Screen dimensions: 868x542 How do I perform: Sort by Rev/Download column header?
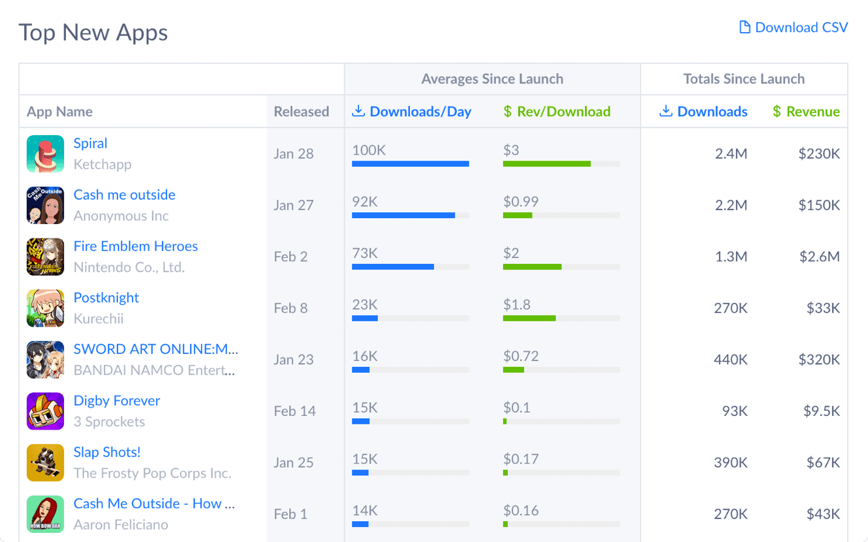tap(557, 112)
